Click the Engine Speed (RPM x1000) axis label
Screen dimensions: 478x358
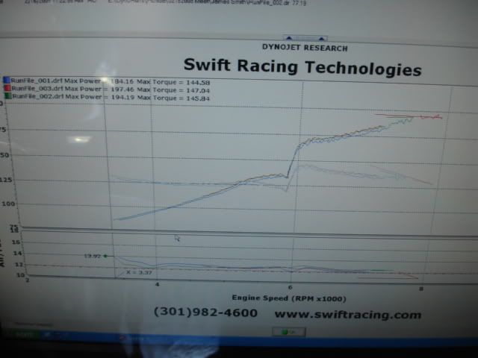(289, 298)
